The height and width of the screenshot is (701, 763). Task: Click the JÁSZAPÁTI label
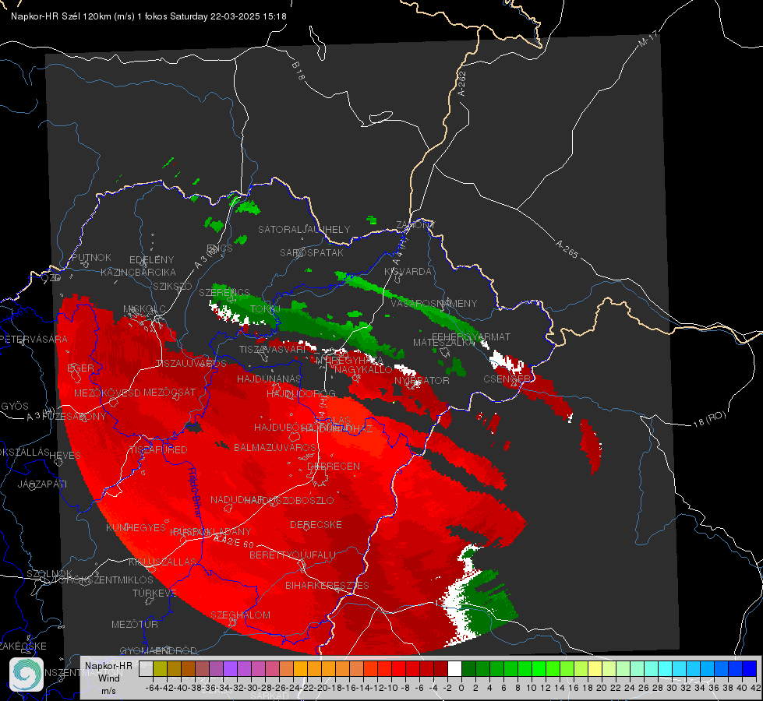click(42, 484)
